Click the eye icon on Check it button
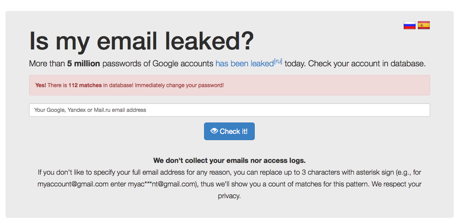458x221 pixels. point(214,131)
